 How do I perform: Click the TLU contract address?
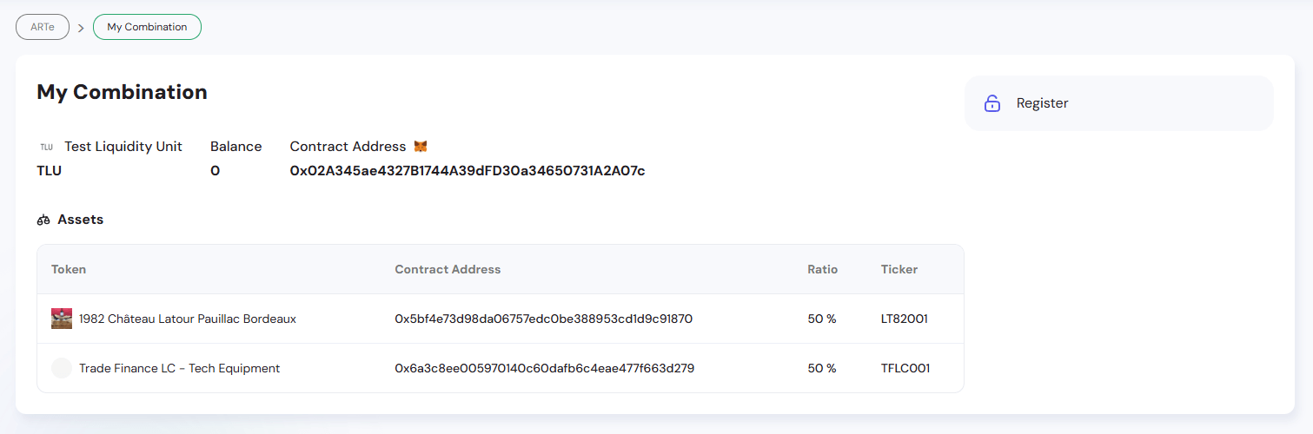pos(468,171)
